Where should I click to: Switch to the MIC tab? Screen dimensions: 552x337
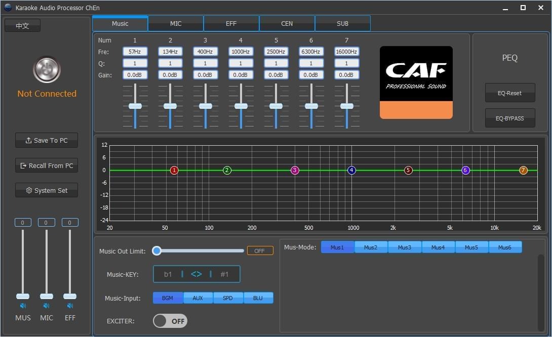pyautogui.click(x=176, y=24)
